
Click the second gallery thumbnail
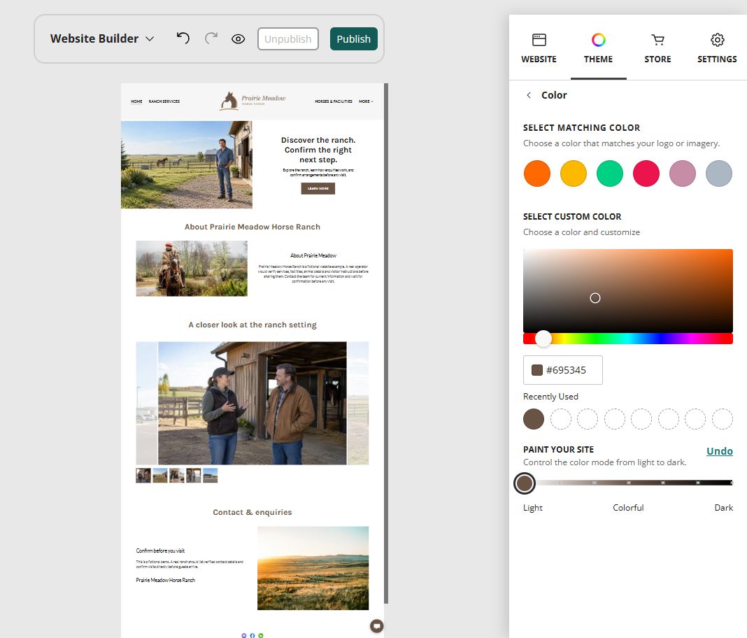point(160,476)
